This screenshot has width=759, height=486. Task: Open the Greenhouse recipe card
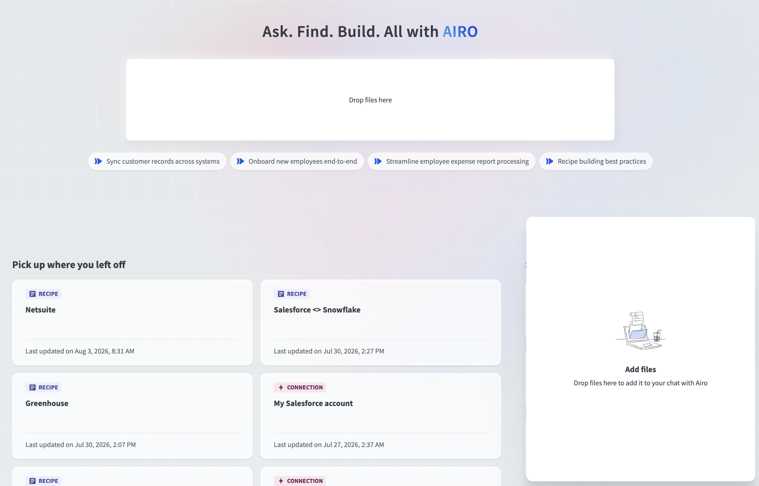pyautogui.click(x=132, y=416)
